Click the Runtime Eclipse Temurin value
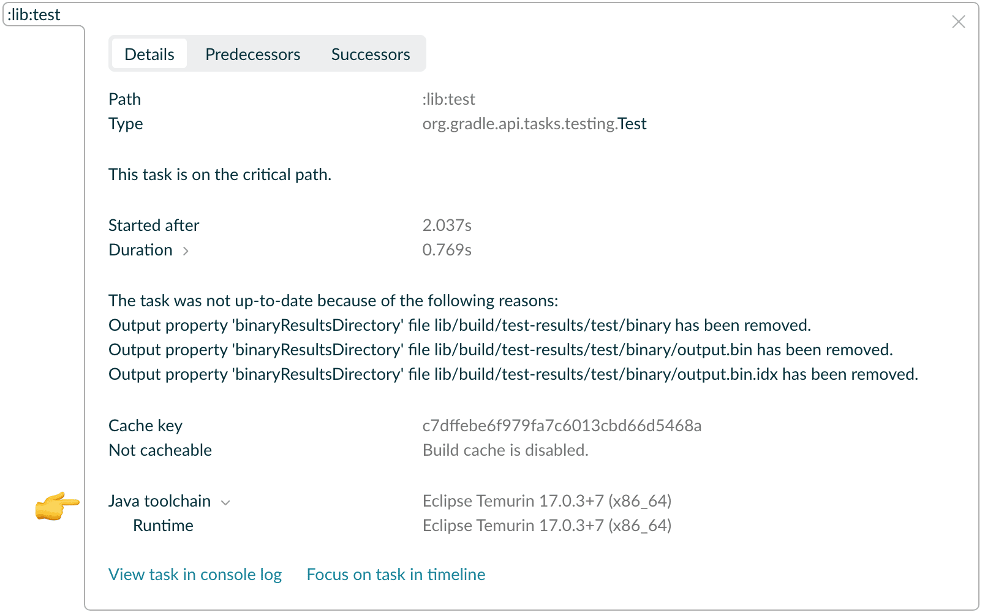985x615 pixels. 547,526
